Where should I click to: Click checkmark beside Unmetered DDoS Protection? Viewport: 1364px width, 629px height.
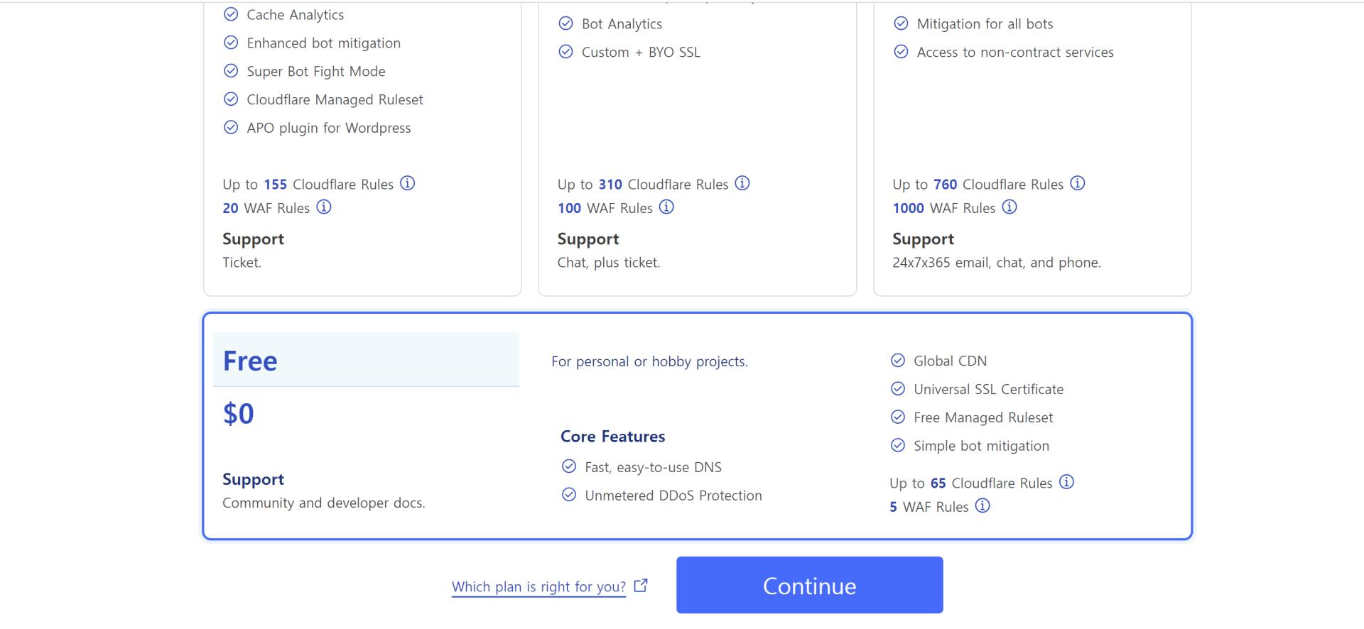[569, 495]
